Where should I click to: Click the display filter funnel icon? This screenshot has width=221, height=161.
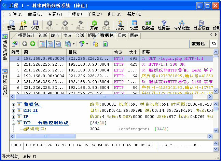pyautogui.click(x=82, y=44)
